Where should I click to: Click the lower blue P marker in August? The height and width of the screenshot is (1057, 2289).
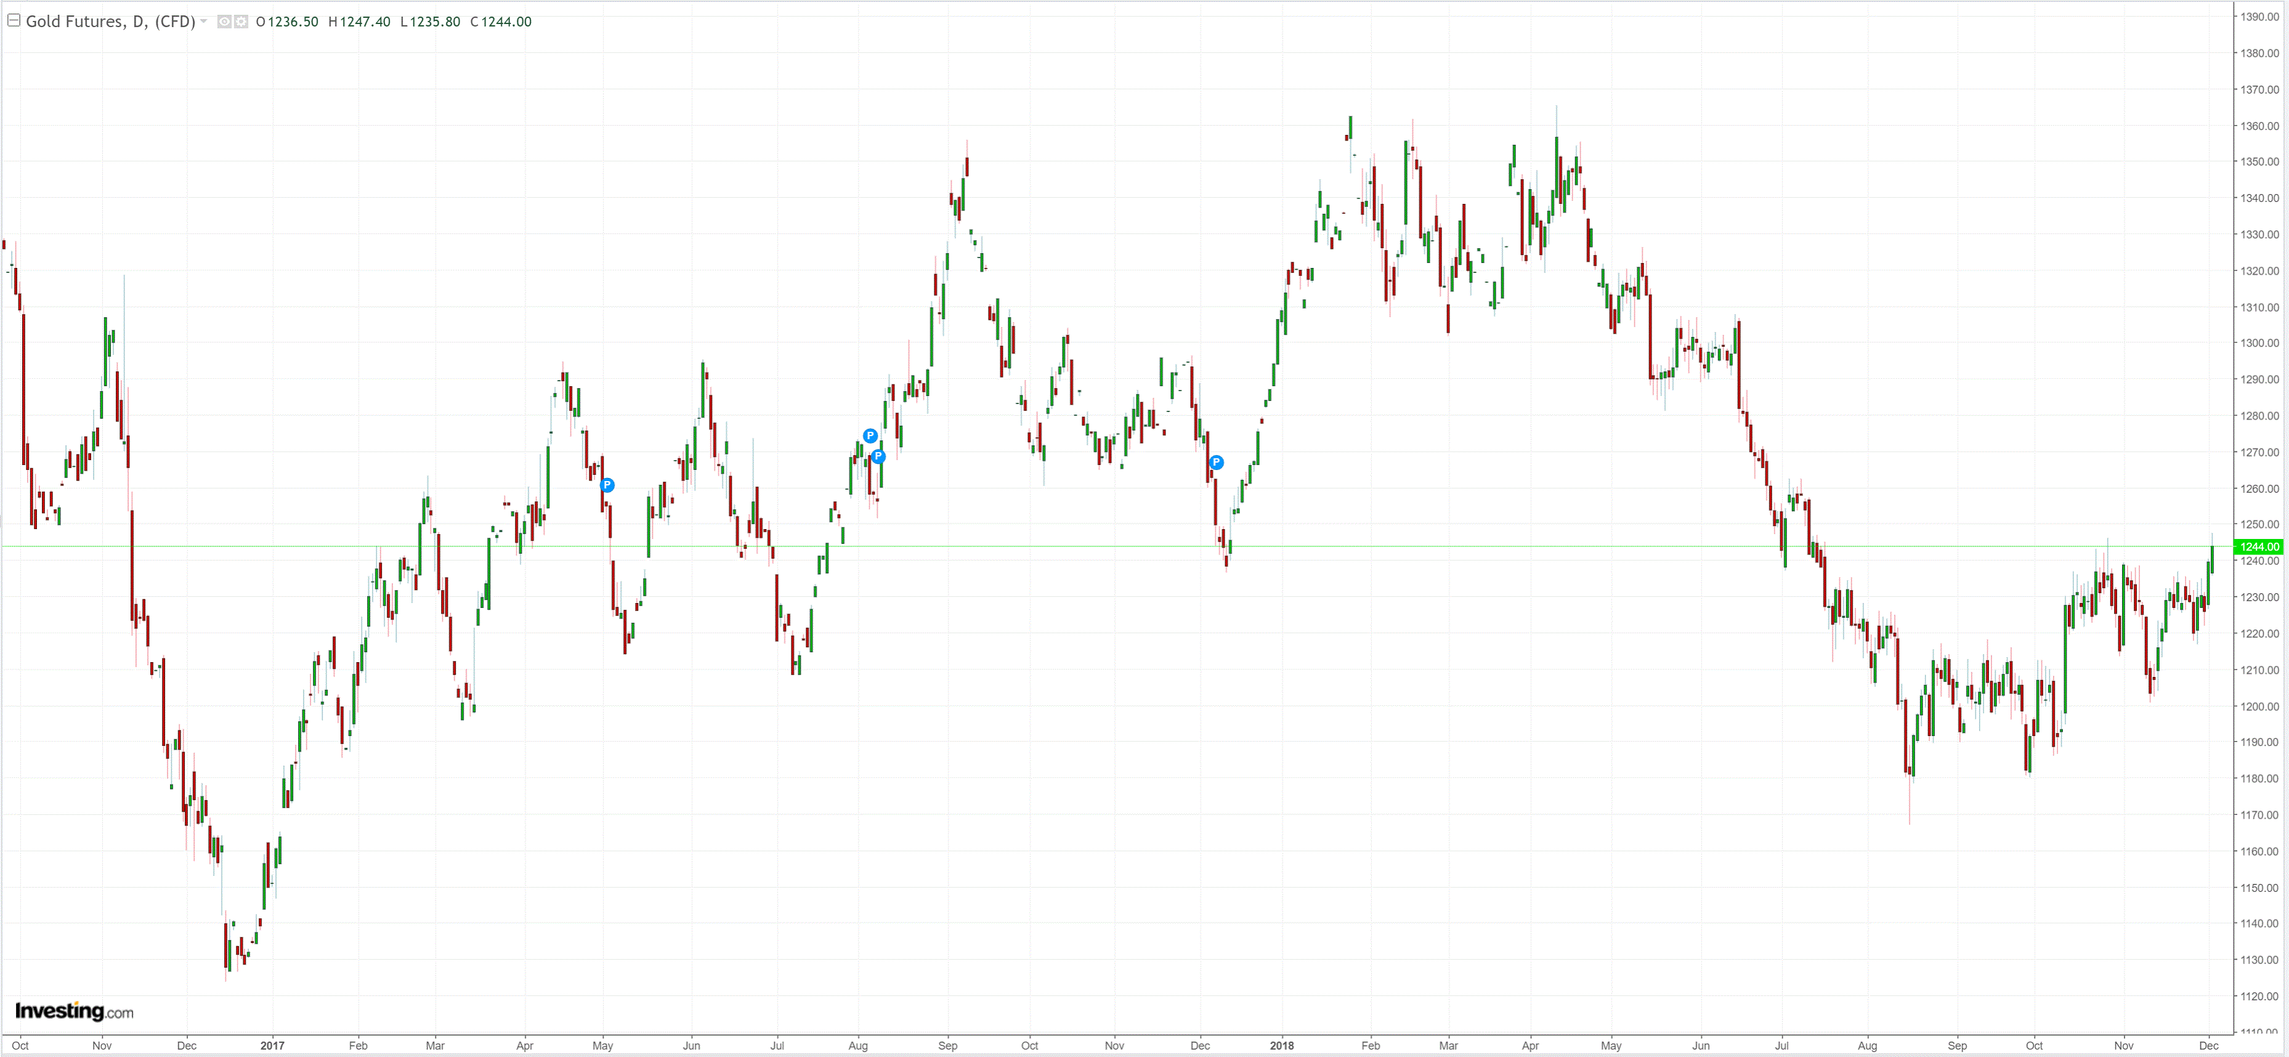(x=878, y=456)
